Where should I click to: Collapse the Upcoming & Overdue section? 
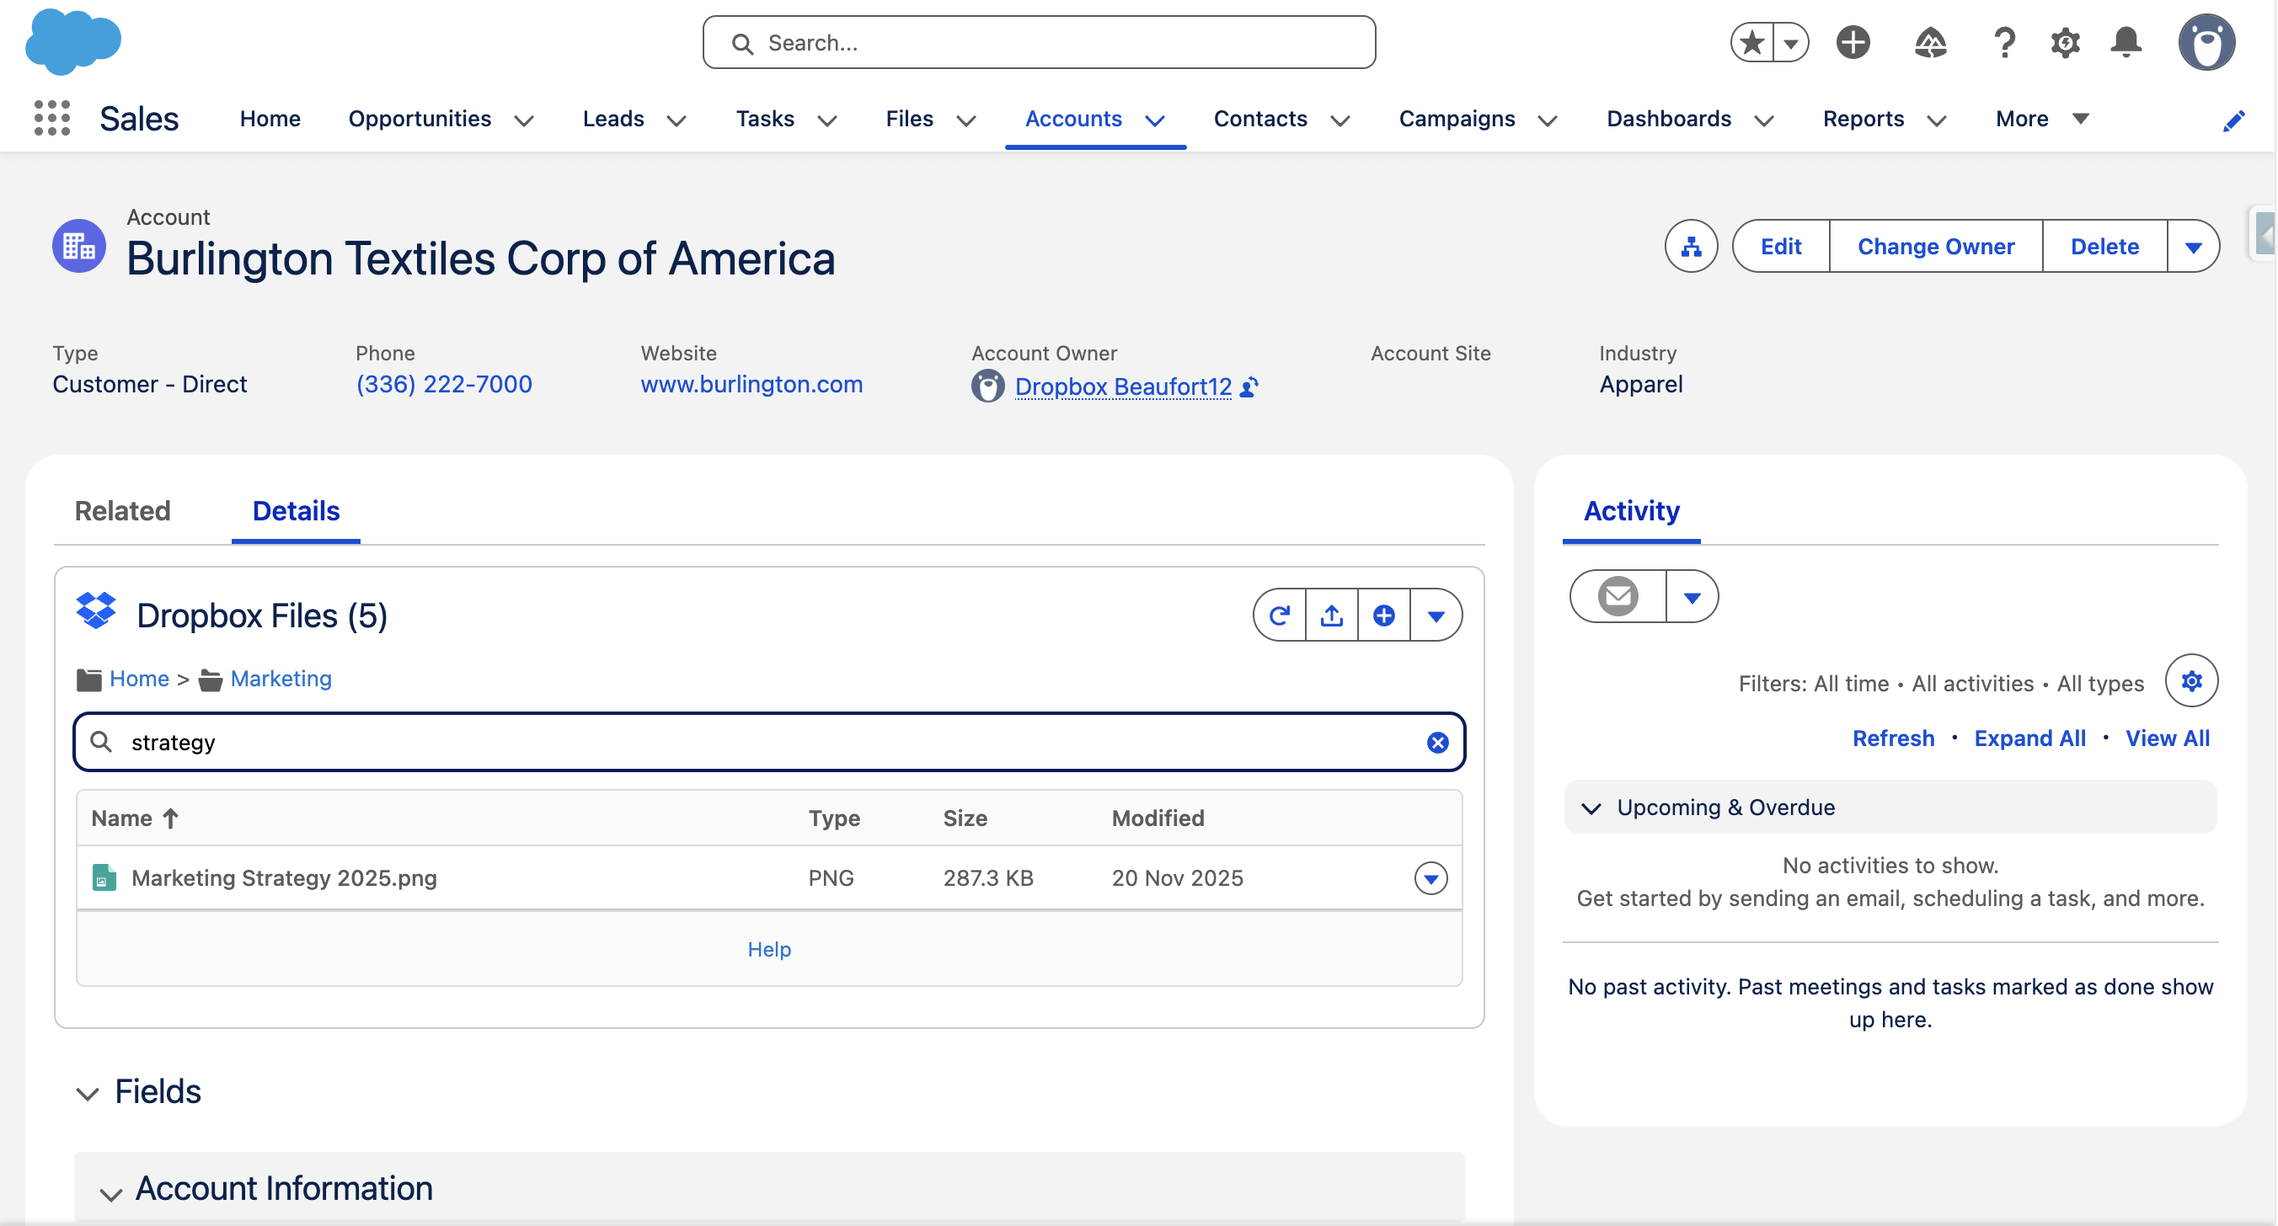coord(1591,808)
